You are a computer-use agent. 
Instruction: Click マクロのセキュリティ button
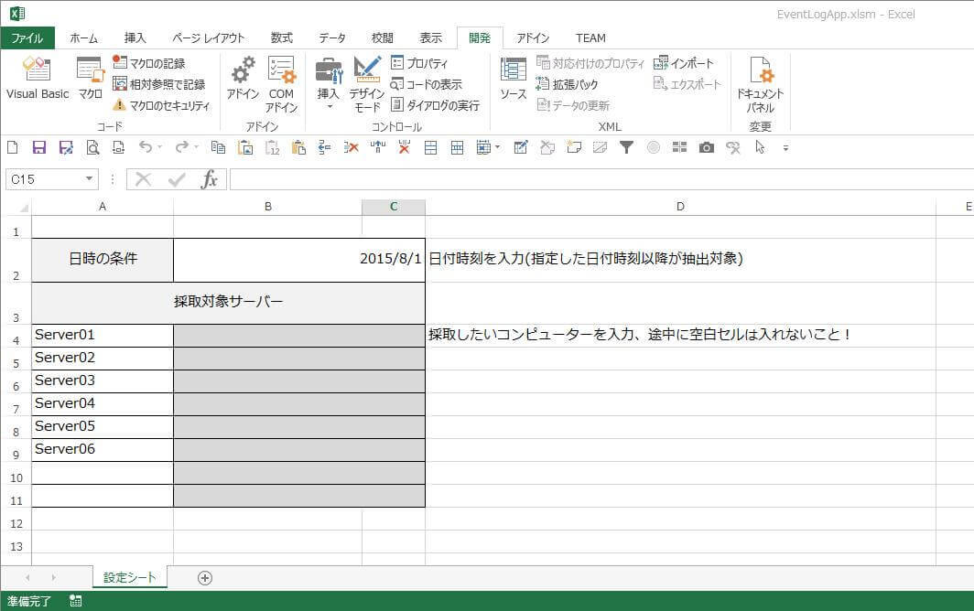161,105
